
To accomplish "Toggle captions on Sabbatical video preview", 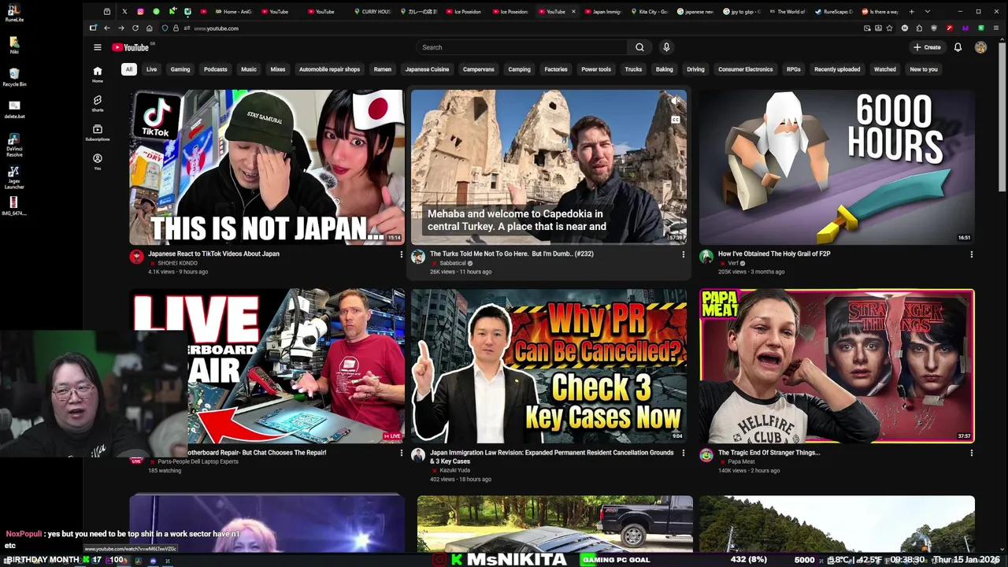I will coord(675,120).
